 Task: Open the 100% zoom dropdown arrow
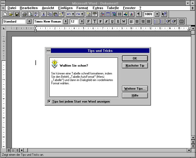click(157, 14)
